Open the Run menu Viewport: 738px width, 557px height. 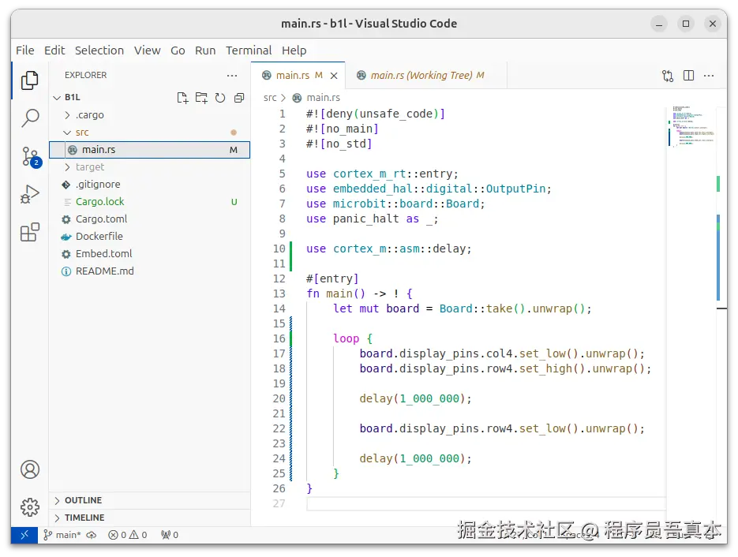click(x=205, y=50)
